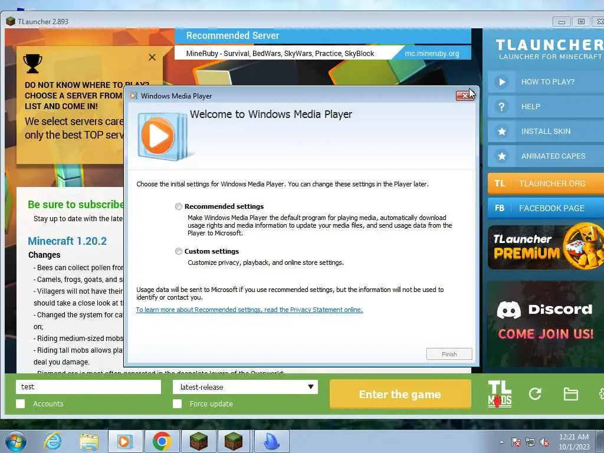This screenshot has height=453, width=604.
Task: Click the Be sure to subscribe heading
Action: (x=75, y=204)
